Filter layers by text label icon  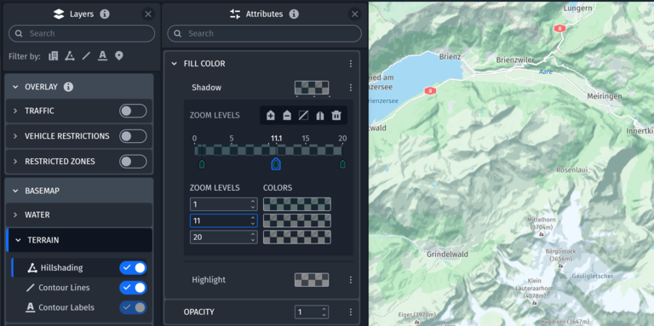(102, 56)
